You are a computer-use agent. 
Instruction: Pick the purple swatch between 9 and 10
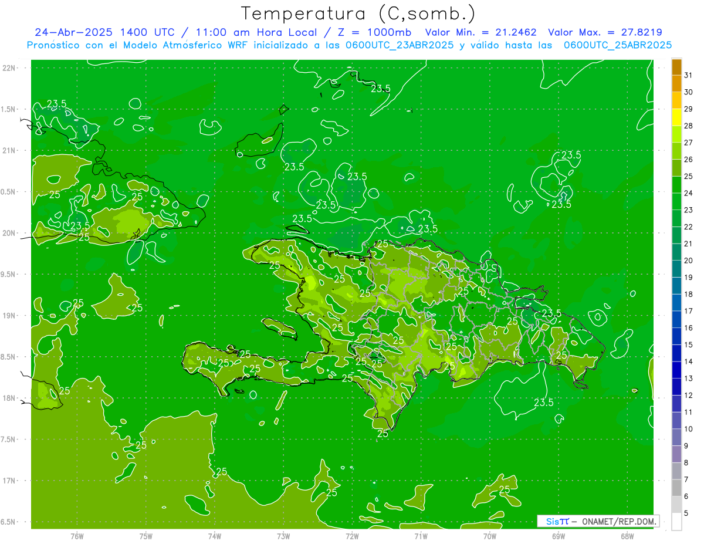[x=676, y=437]
